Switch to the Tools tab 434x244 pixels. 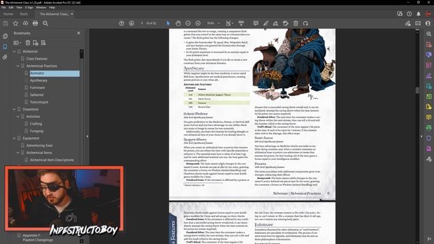24,14
